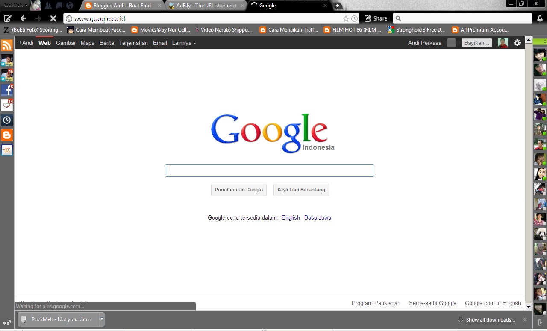This screenshot has width=547, height=331.
Task: Open Google.com in English link
Action: point(493,303)
